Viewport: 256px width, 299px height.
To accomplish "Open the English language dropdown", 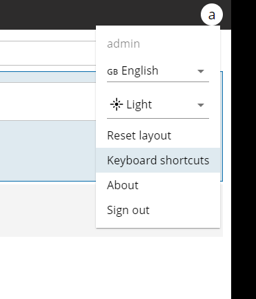I will (158, 71).
